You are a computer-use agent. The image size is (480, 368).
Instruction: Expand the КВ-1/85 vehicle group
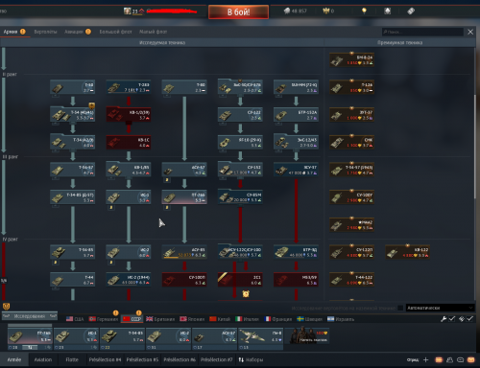coord(129,170)
